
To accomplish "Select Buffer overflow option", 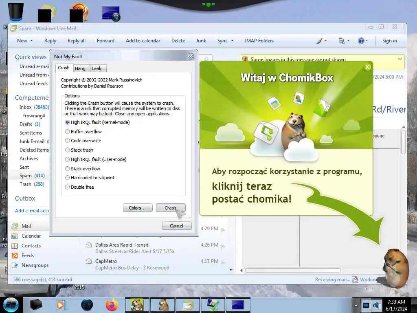I will (x=67, y=132).
